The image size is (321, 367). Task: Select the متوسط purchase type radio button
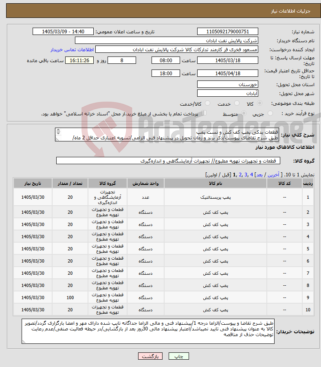click(x=244, y=113)
